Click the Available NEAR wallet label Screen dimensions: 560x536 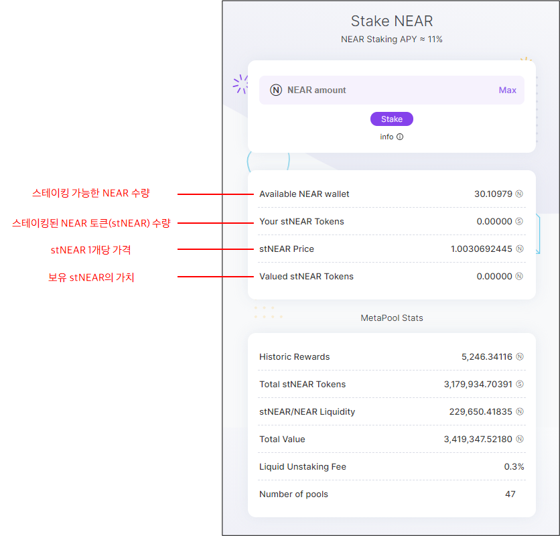click(304, 194)
